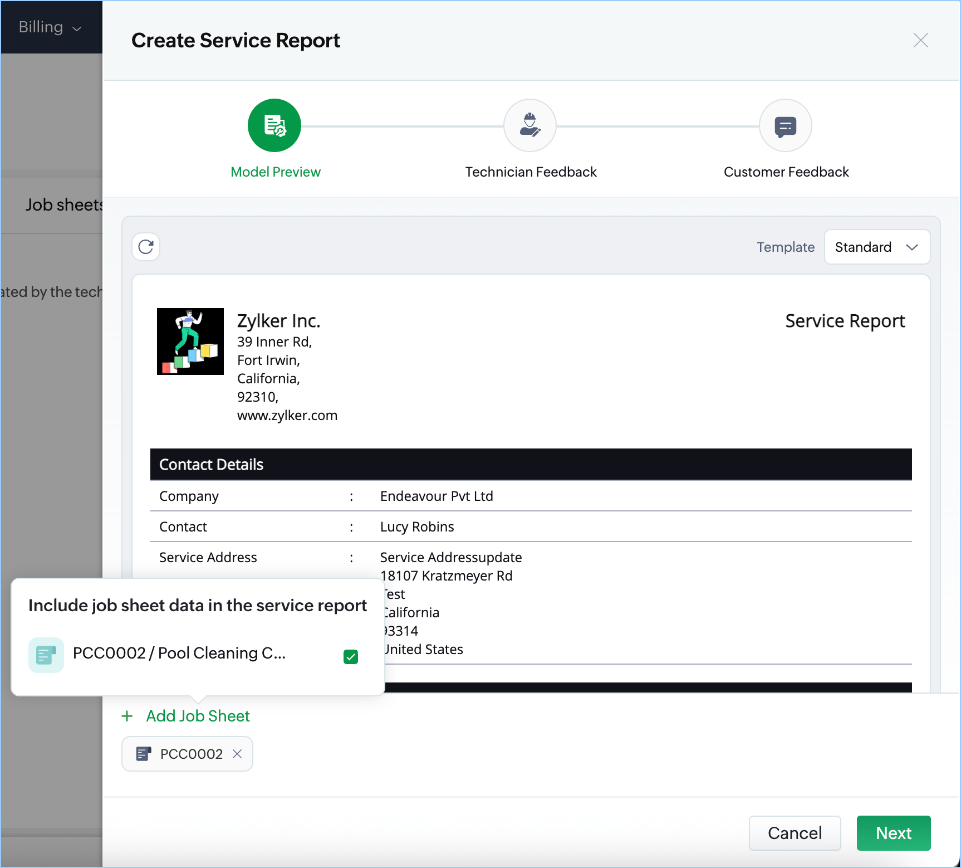This screenshot has height=868, width=961.
Task: Click the Technician Feedback step icon
Action: (x=529, y=125)
